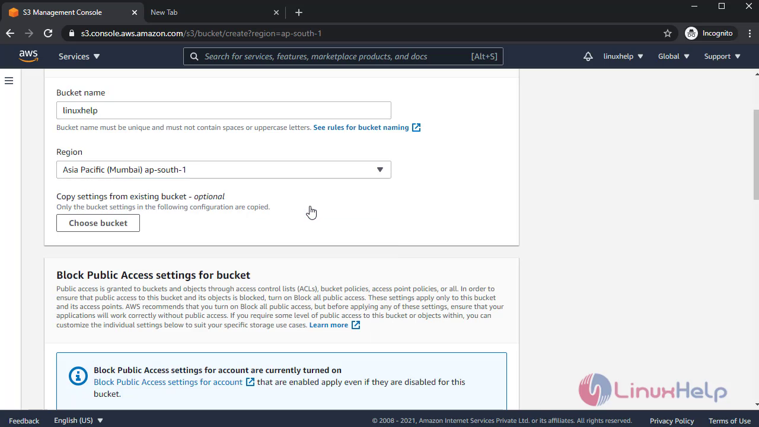
Task: Click the browser forward arrow
Action: [x=29, y=33]
